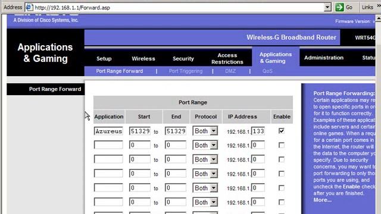
Task: Click Application name field in fifth row
Action: pos(108,188)
